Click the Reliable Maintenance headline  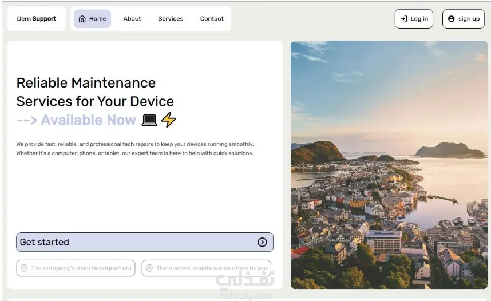[x=95, y=92]
